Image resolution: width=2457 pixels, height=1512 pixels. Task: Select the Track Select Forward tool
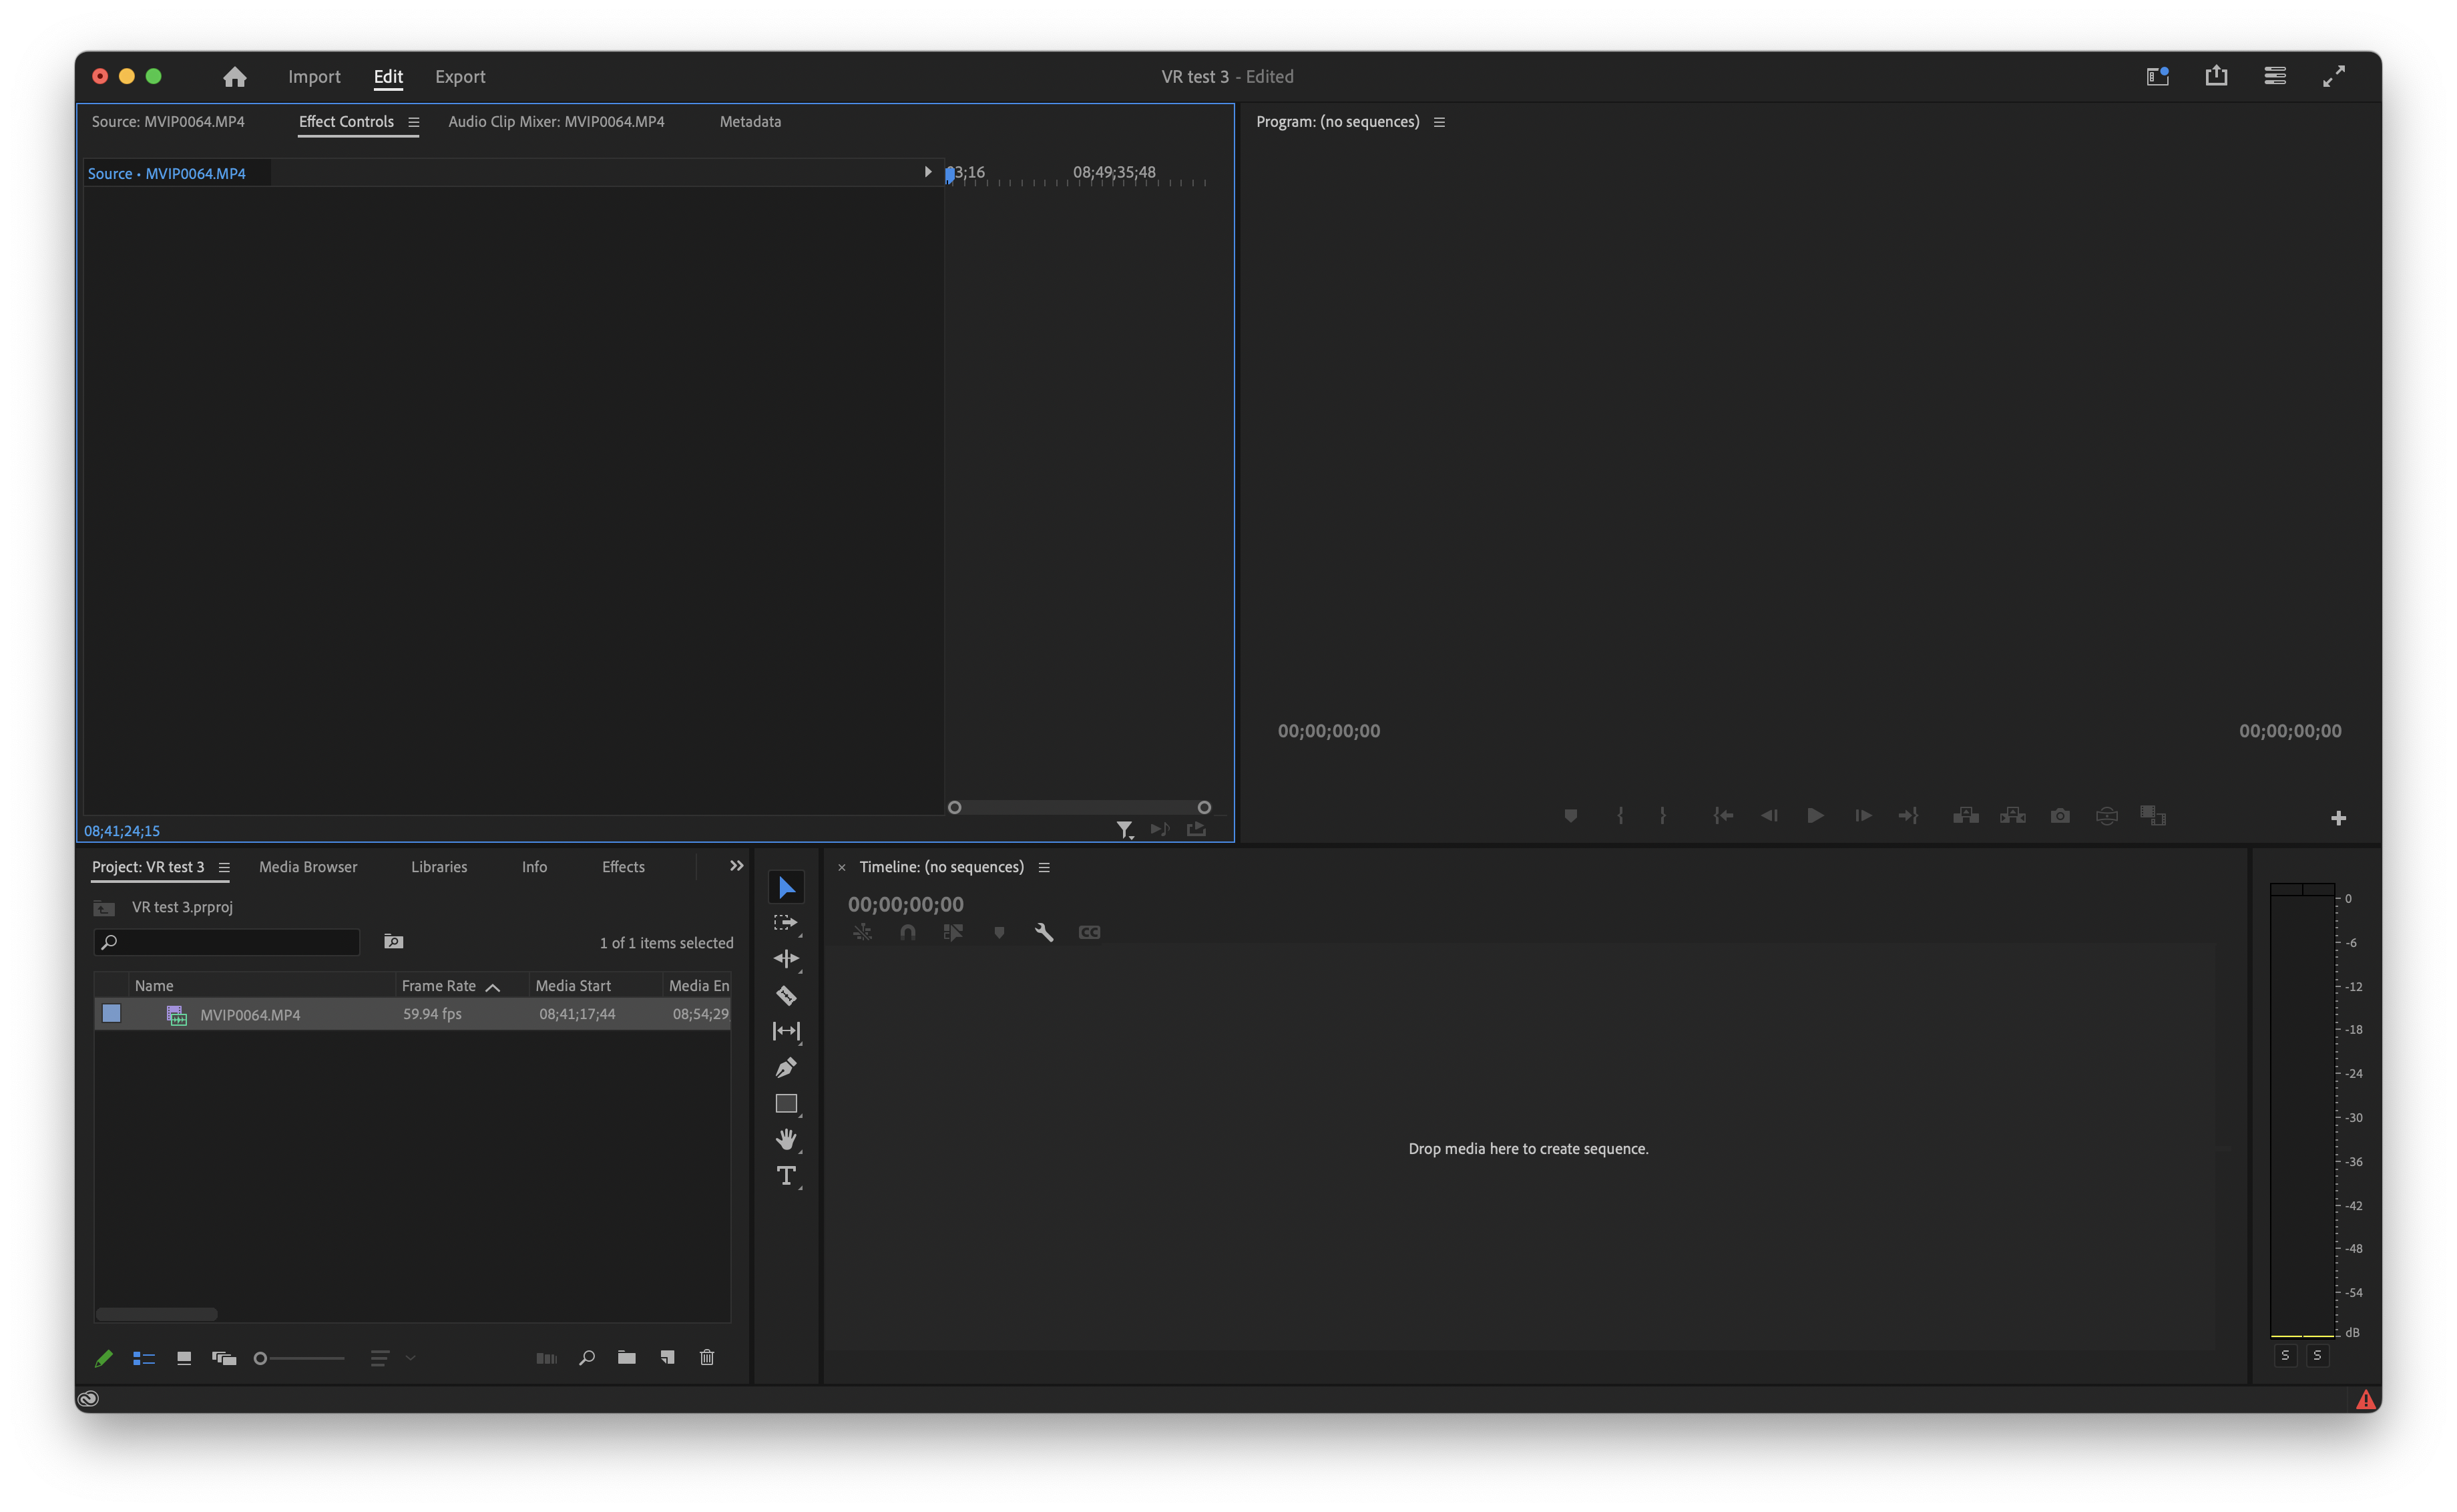[x=787, y=922]
